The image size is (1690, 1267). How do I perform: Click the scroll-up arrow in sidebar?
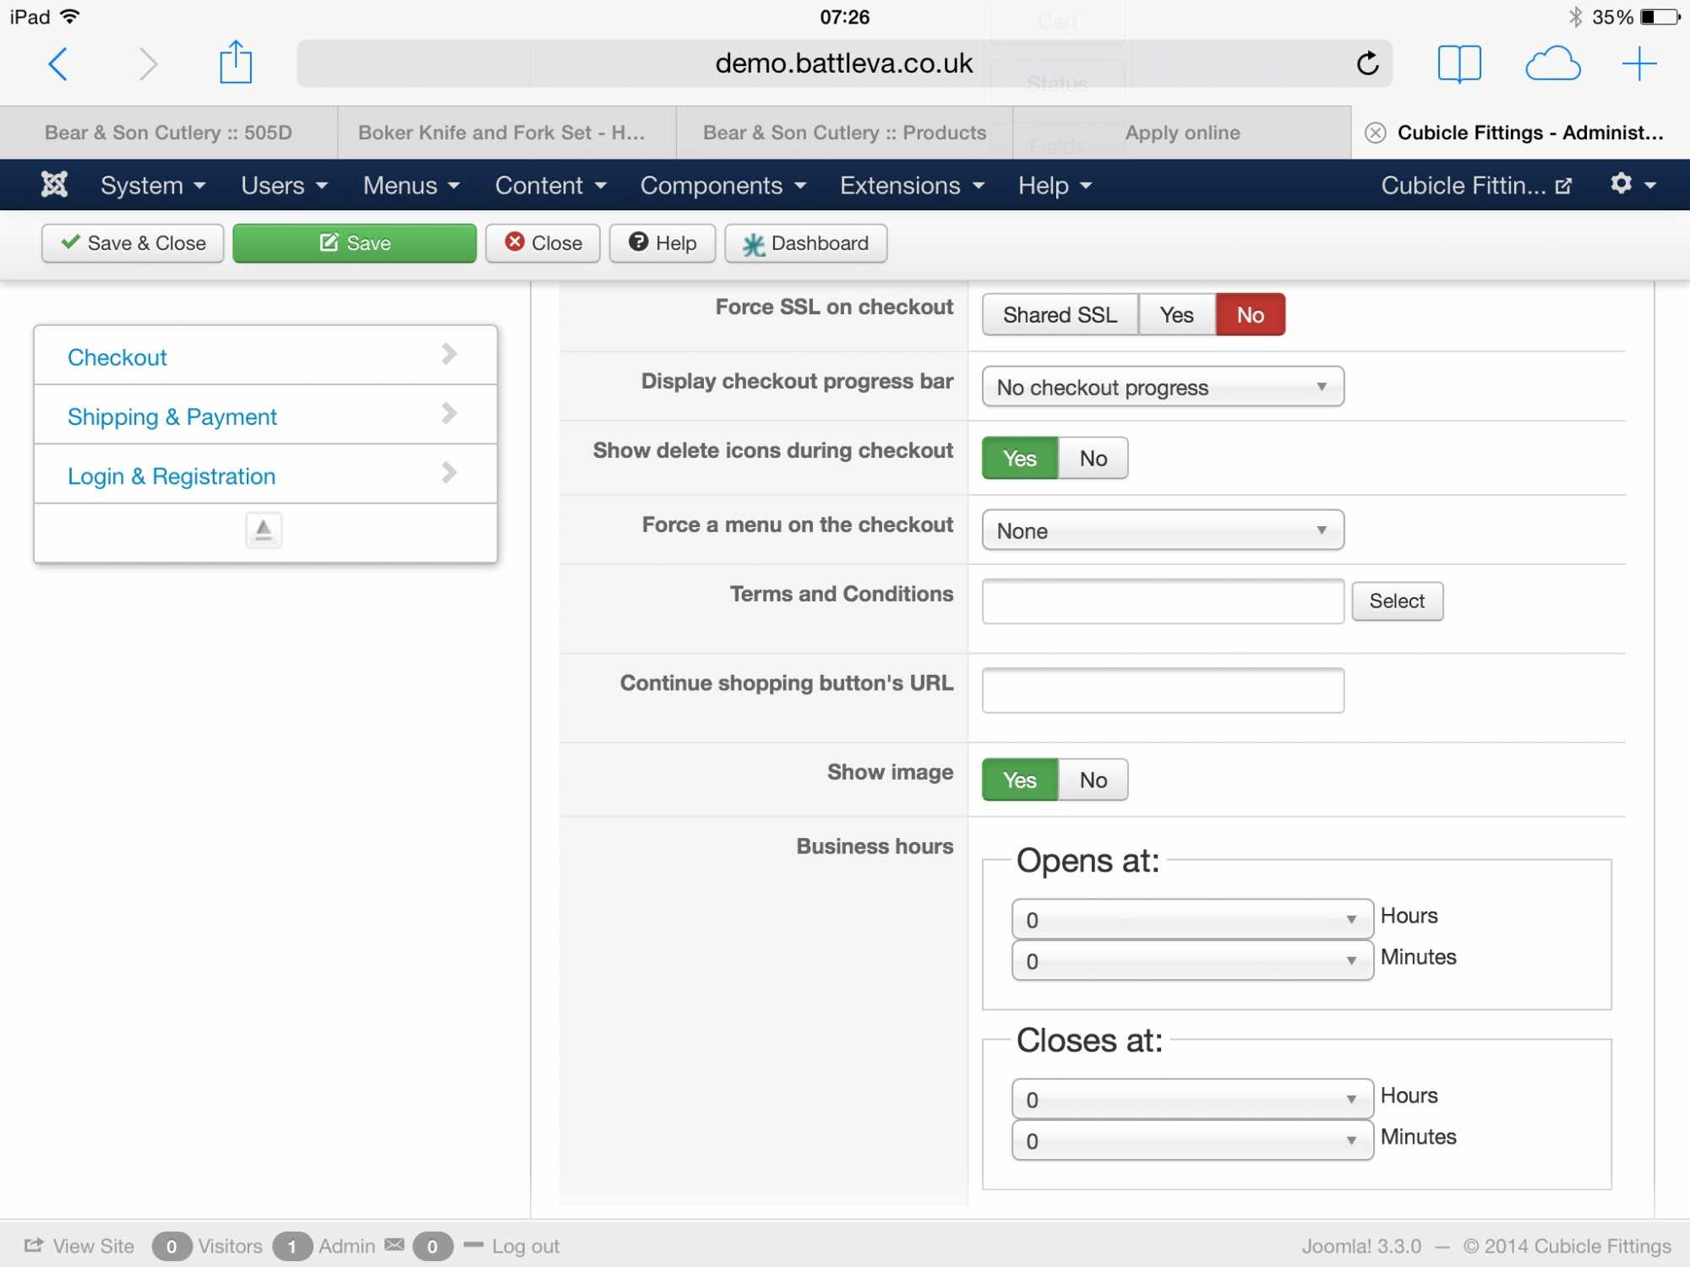[x=264, y=530]
